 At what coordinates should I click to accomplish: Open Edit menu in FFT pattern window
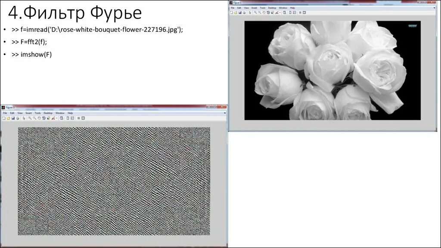point(12,113)
